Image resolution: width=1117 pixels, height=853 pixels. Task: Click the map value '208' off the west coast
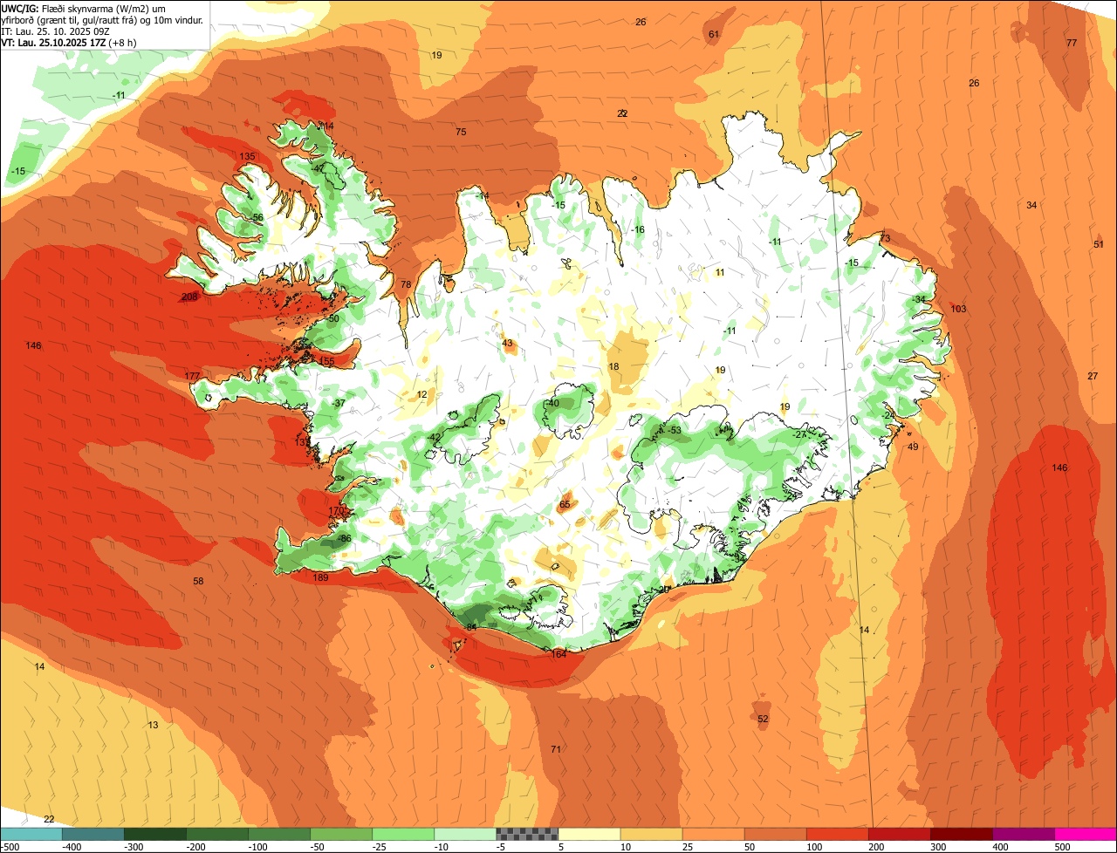[x=188, y=297]
